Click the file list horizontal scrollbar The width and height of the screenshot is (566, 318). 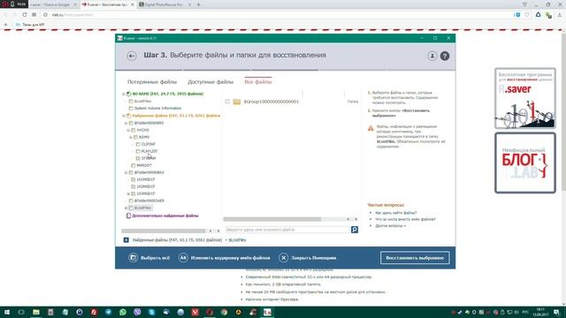272,219
